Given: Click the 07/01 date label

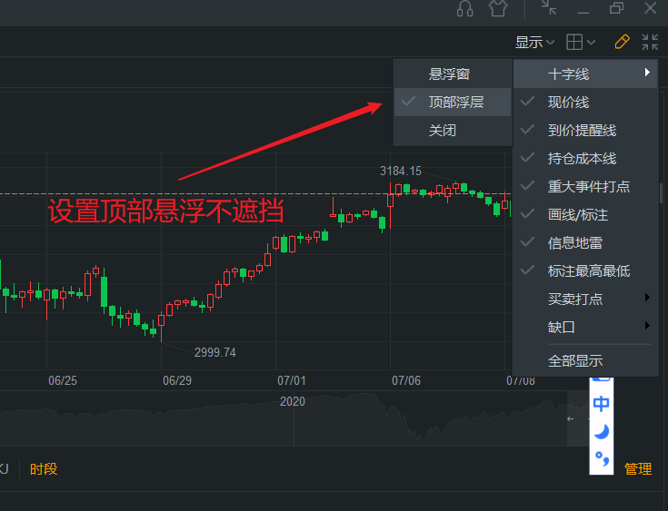Looking at the screenshot, I should click(x=292, y=380).
